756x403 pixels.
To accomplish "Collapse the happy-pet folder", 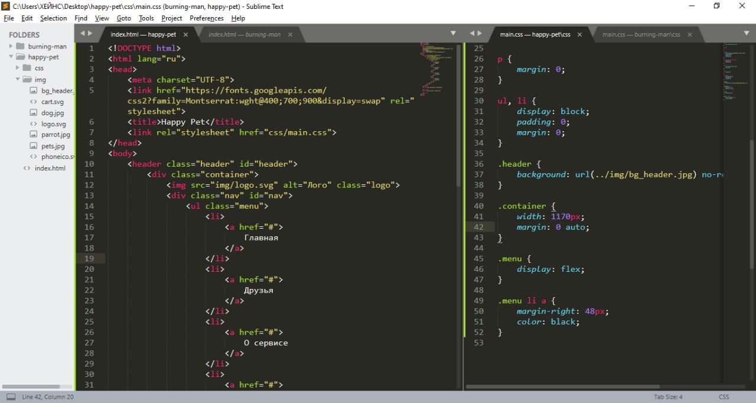I will [11, 57].
